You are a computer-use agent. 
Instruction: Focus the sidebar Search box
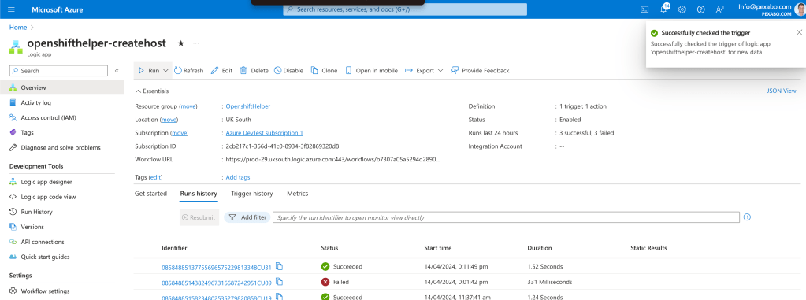coord(58,71)
